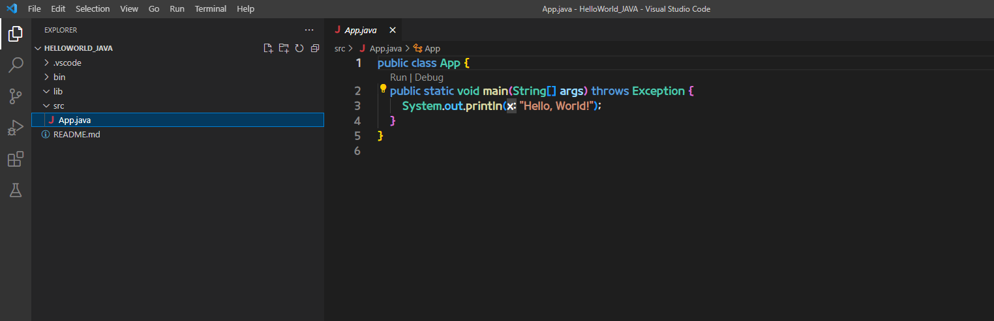Click the App class symbol icon in breadcrumb

coord(418,48)
